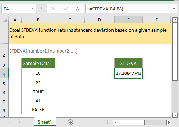Image resolution: width=179 pixels, height=127 pixels.
Task: Click the fill handle of cell E4
Action: (x=142, y=78)
